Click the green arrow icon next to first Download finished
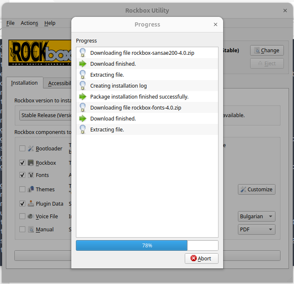Viewport: 294px width, 284px height. click(x=83, y=64)
